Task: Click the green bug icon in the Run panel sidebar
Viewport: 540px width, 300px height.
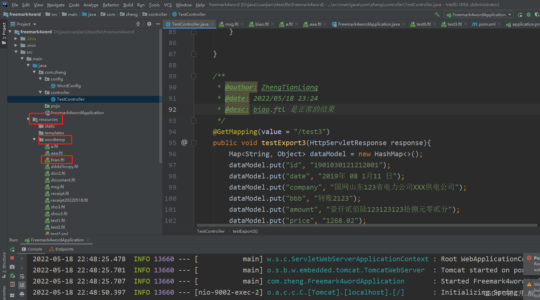Action: (12, 275)
